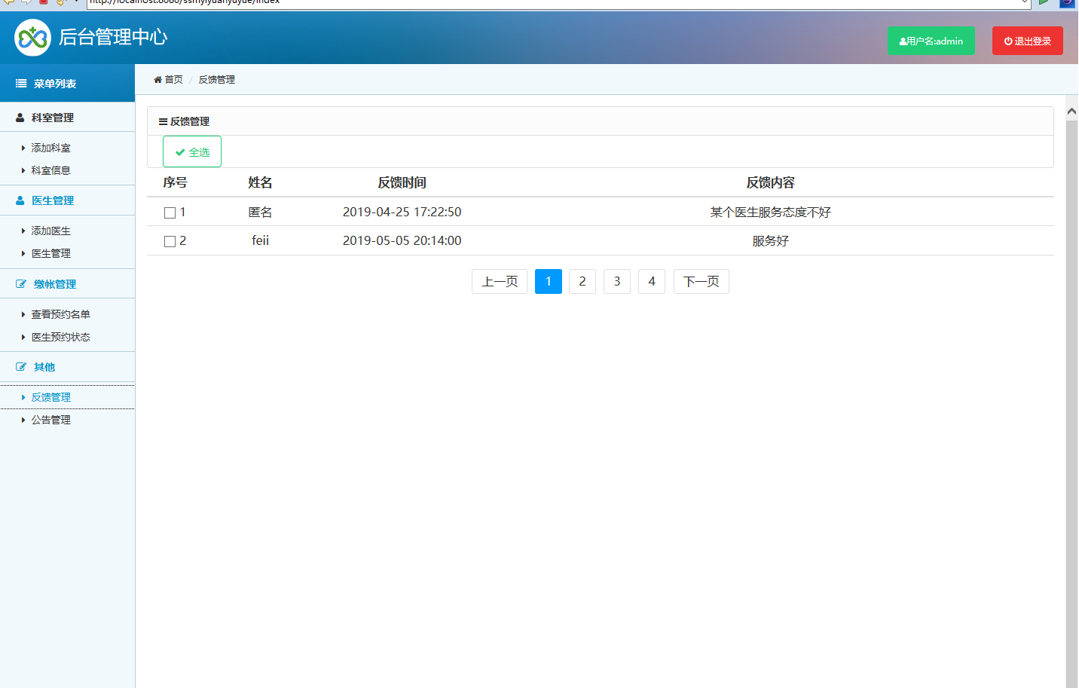The width and height of the screenshot is (1079, 688).
Task: Select 公告管理 in the sidebar menu
Action: coord(50,420)
